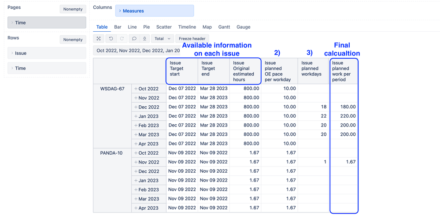This screenshot has height=219, width=440.
Task: Click the undo arrow icon
Action: pyautogui.click(x=111, y=38)
